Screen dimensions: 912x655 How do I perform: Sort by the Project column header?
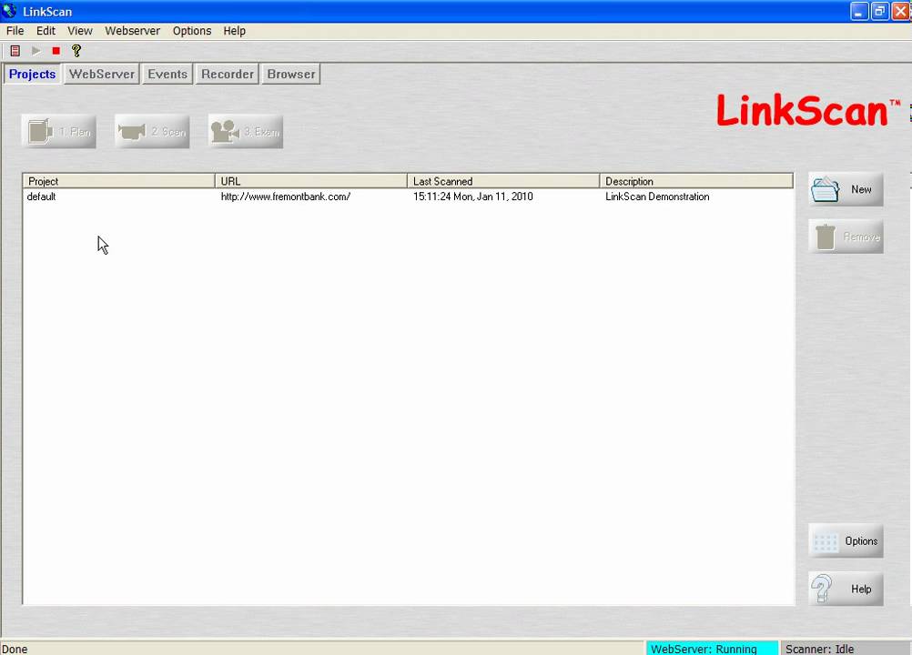tap(119, 181)
